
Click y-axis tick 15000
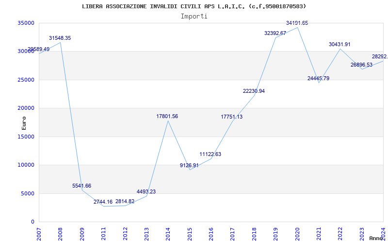(x=26, y=137)
